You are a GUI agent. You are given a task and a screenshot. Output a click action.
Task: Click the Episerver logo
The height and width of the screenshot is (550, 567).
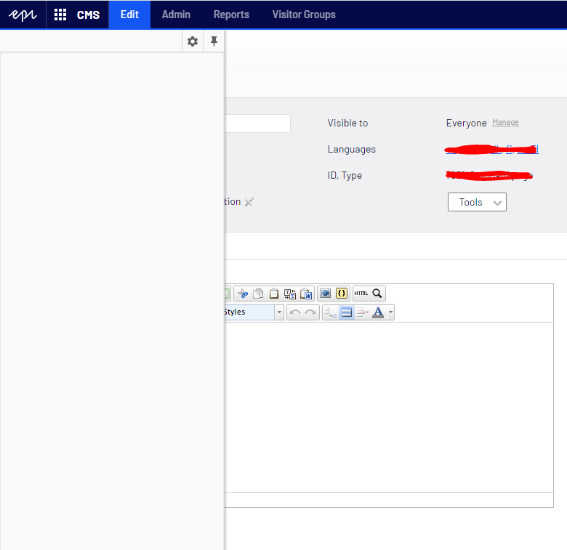click(x=23, y=15)
